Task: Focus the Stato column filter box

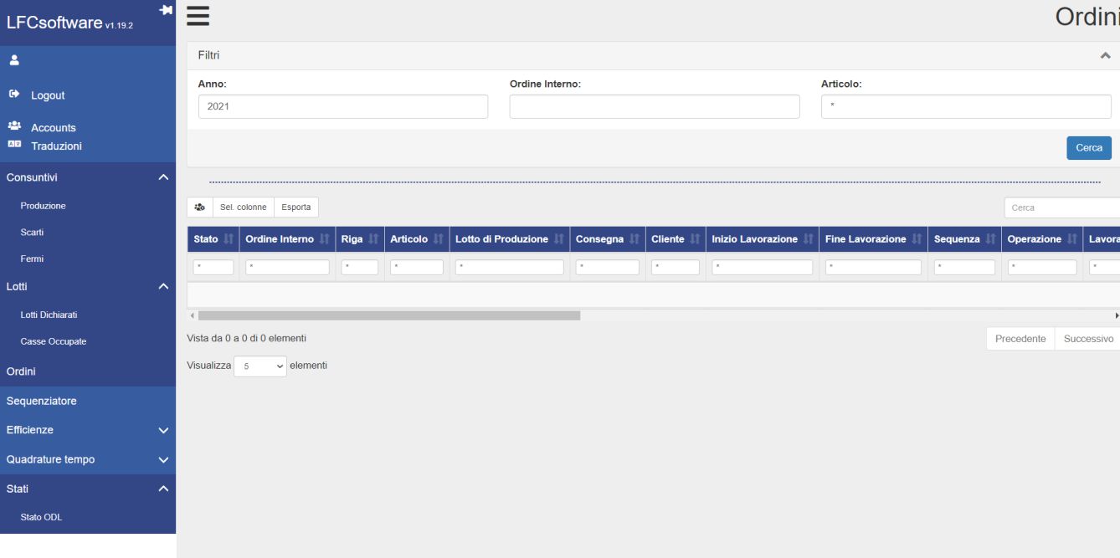Action: tap(213, 268)
